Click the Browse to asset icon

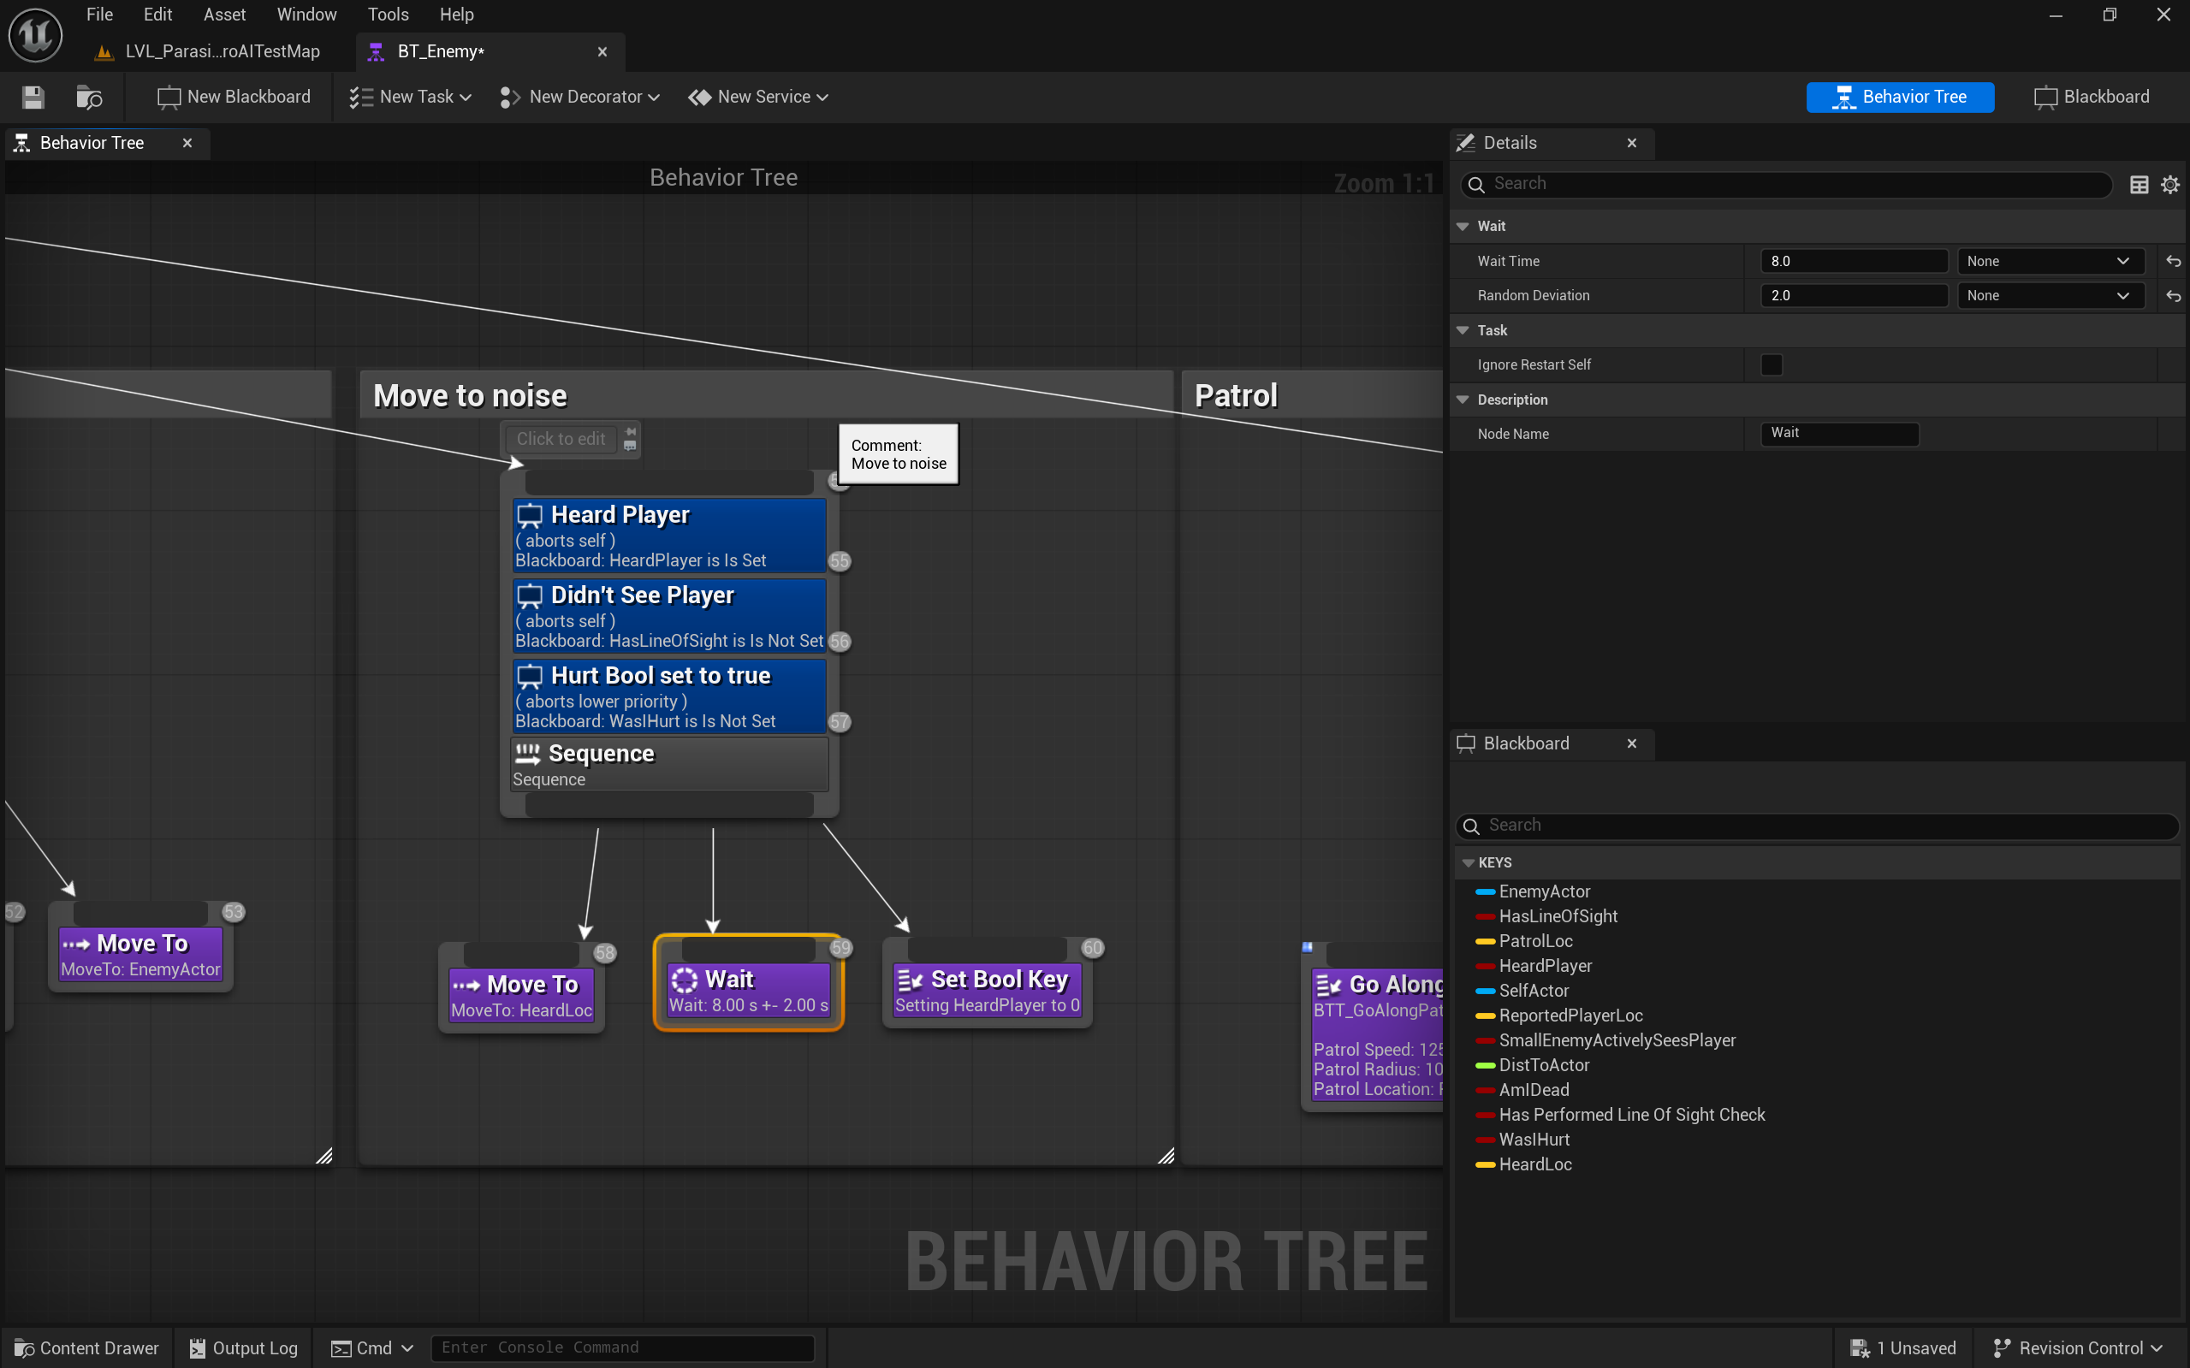click(89, 97)
